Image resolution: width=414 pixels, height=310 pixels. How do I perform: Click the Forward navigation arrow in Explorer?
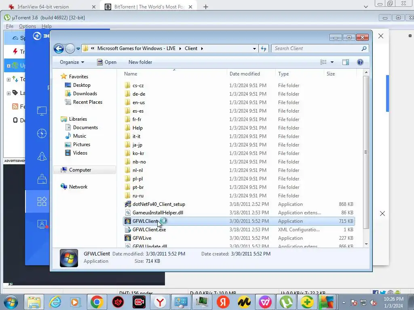click(70, 48)
